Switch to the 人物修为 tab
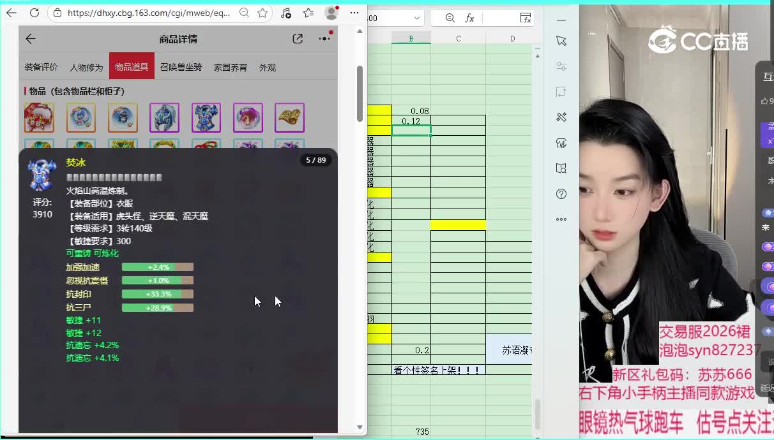This screenshot has height=440, width=774. pos(86,67)
